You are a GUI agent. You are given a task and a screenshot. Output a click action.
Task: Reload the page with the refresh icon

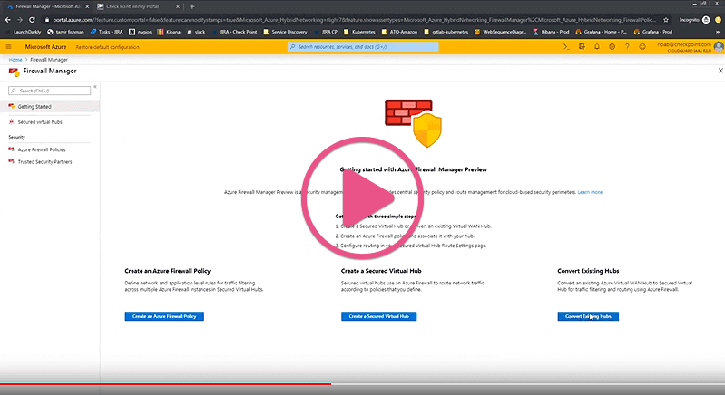point(32,20)
